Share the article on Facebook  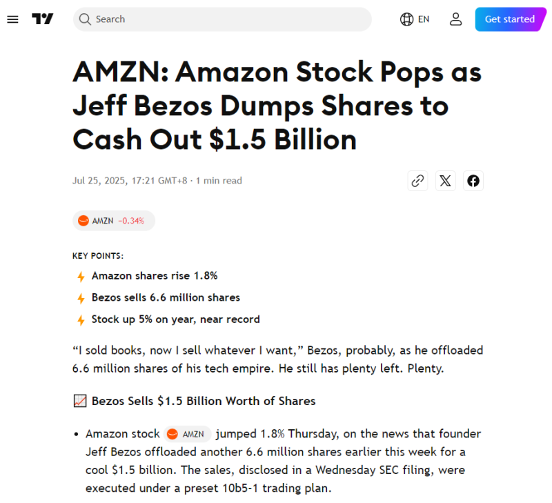[473, 181]
